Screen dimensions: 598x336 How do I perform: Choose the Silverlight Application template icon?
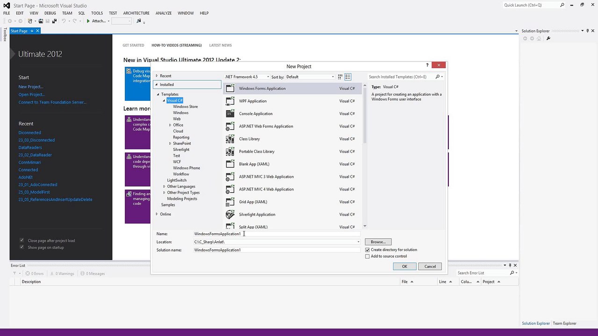[x=230, y=214]
